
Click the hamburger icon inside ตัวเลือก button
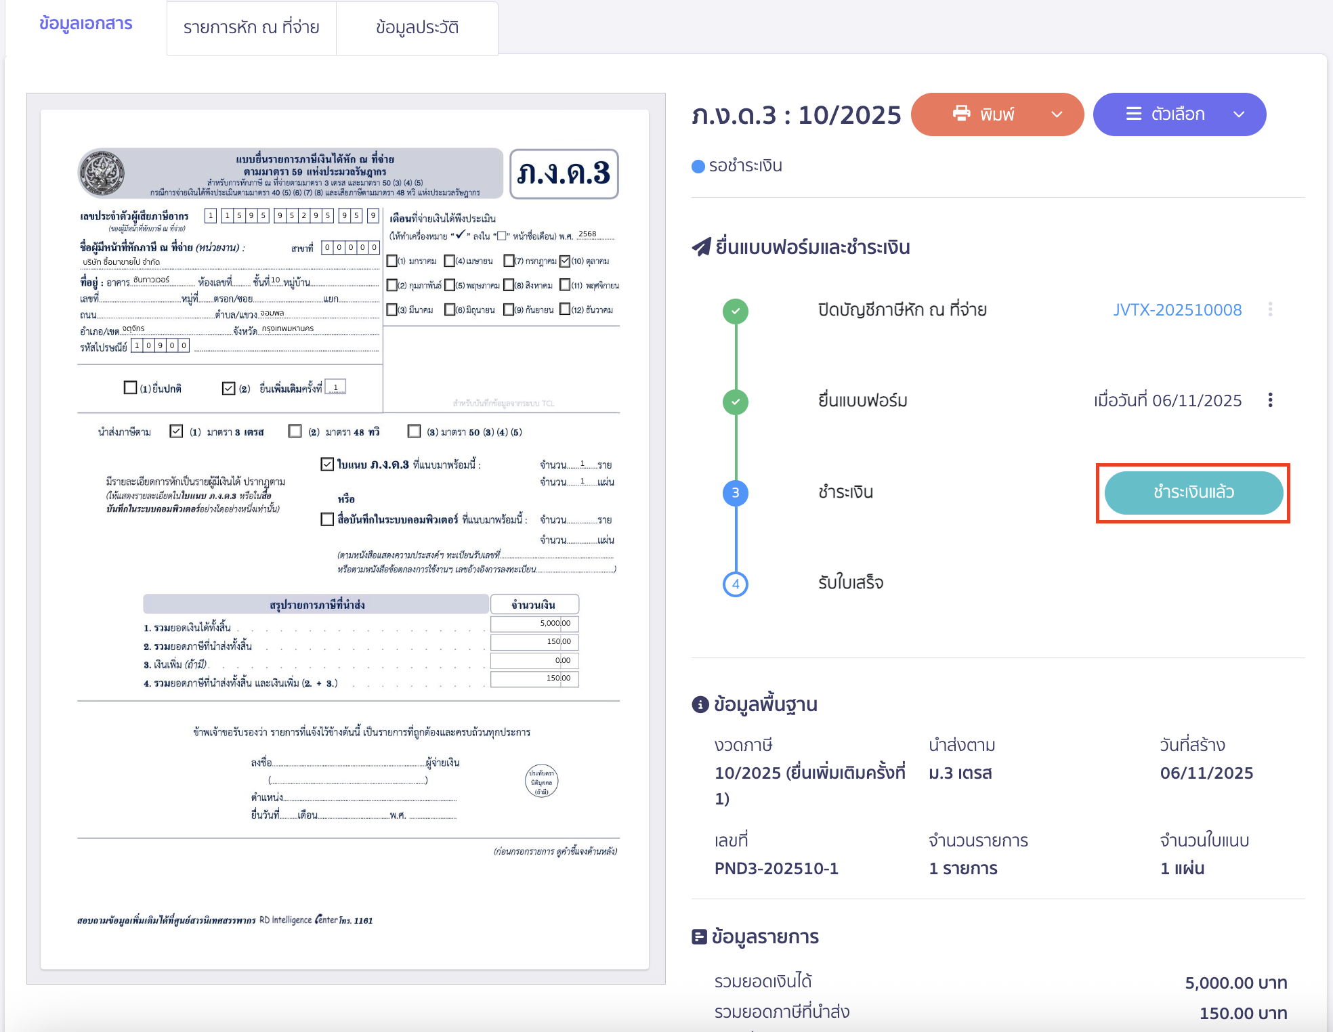click(x=1133, y=114)
